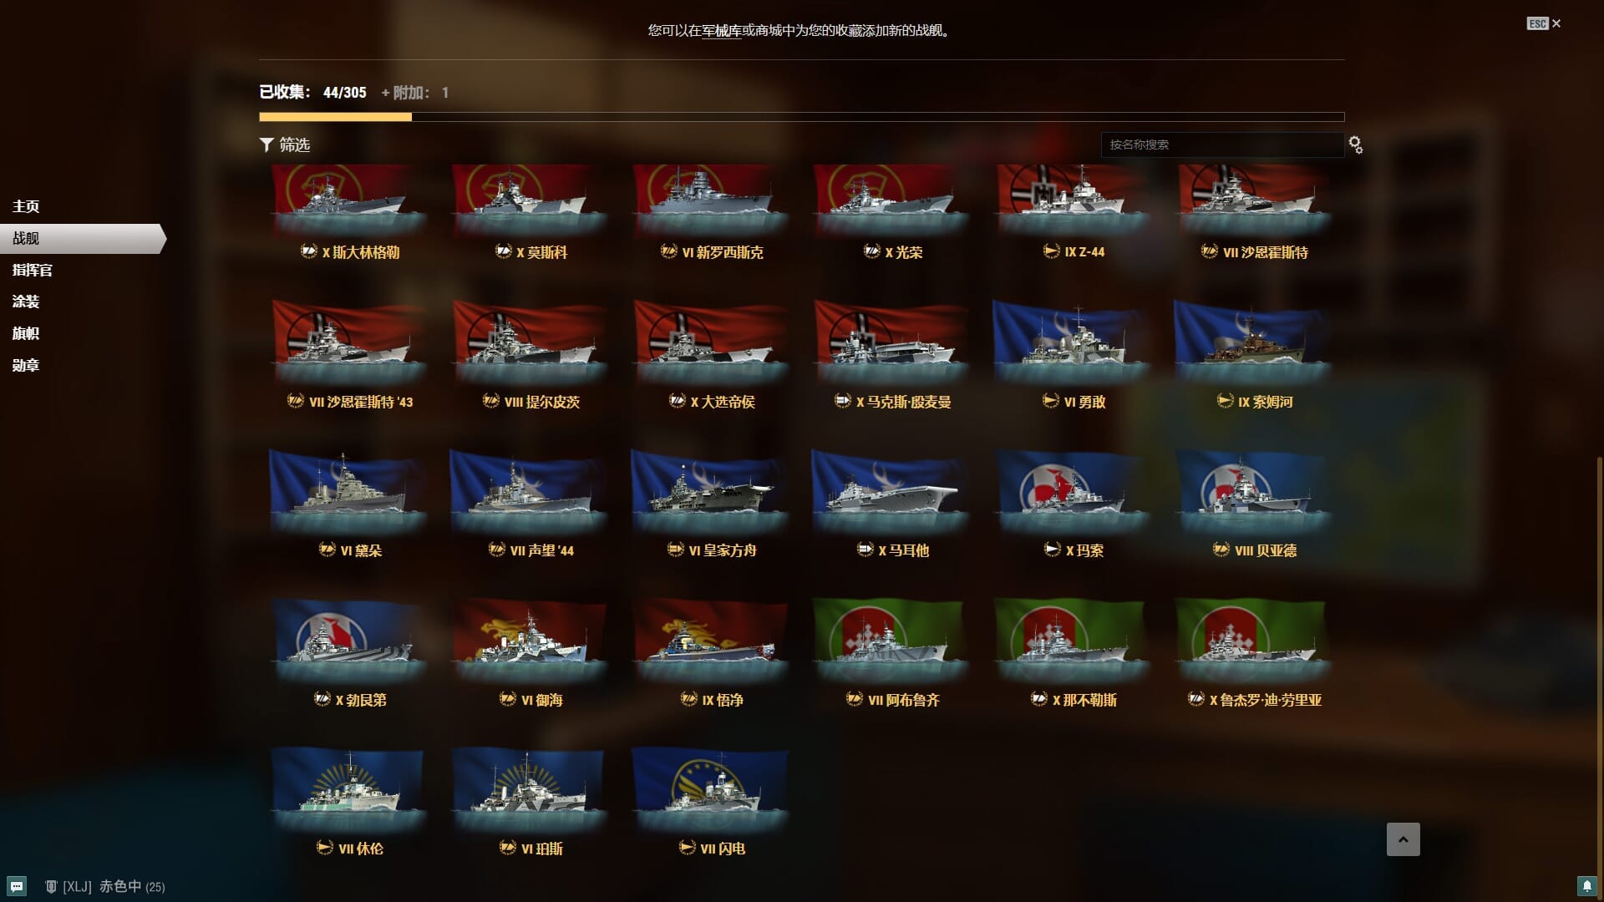Click the collection progress bar
The width and height of the screenshot is (1604, 902).
click(x=802, y=117)
